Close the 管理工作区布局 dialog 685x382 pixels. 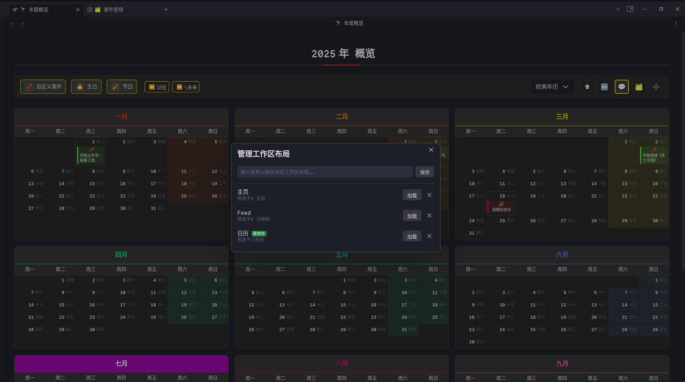pyautogui.click(x=431, y=150)
